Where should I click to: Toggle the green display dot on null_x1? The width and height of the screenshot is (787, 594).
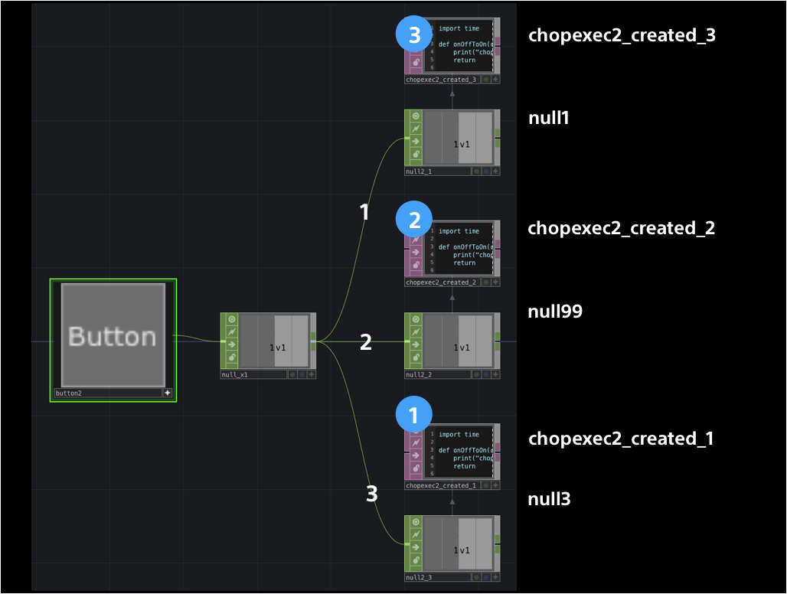(x=292, y=374)
